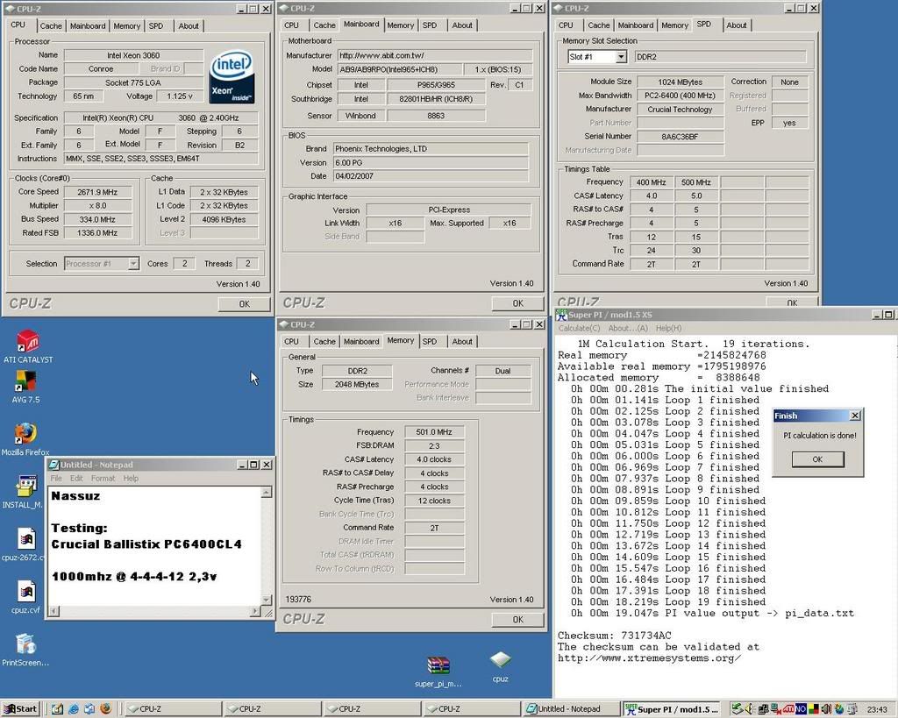Click the Notepad title bar icon
This screenshot has width=898, height=718.
53,465
